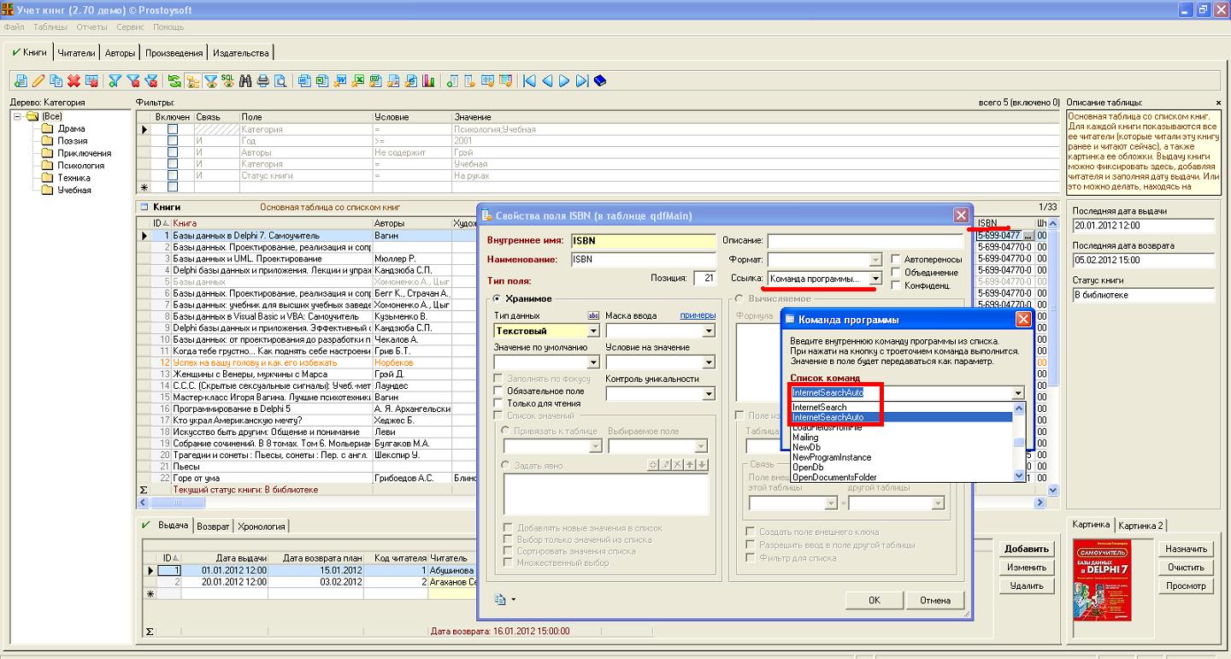The width and height of the screenshot is (1231, 659).
Task: Toggle the Только для чтения checkbox
Action: (x=500, y=404)
